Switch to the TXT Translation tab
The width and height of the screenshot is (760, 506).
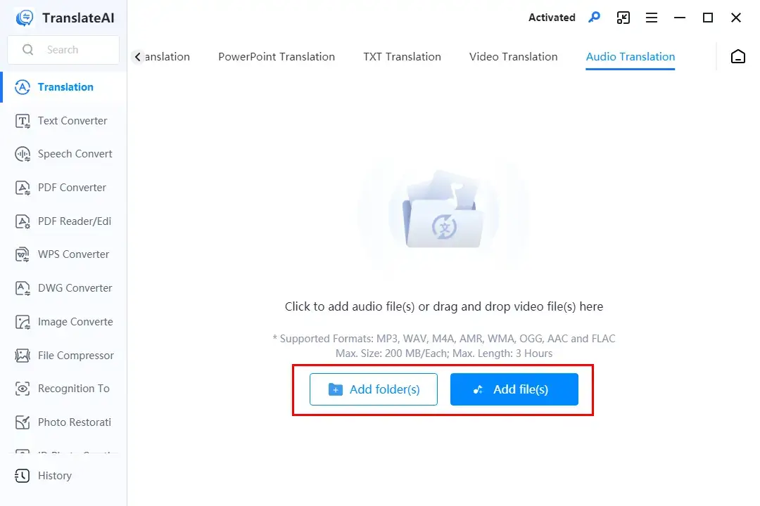pyautogui.click(x=402, y=57)
